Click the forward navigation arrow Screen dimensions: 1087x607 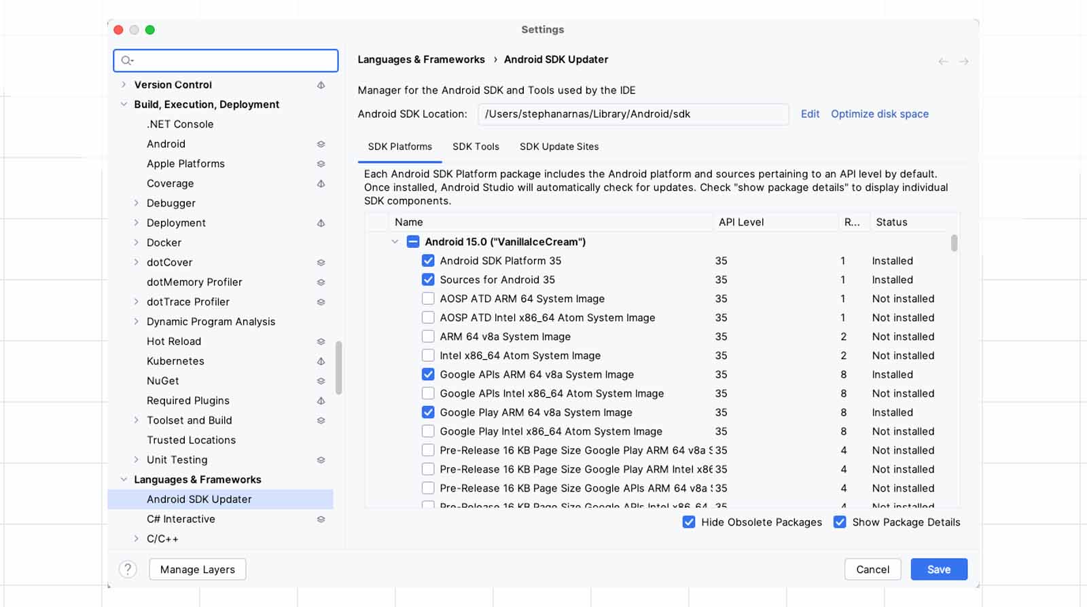(x=963, y=61)
